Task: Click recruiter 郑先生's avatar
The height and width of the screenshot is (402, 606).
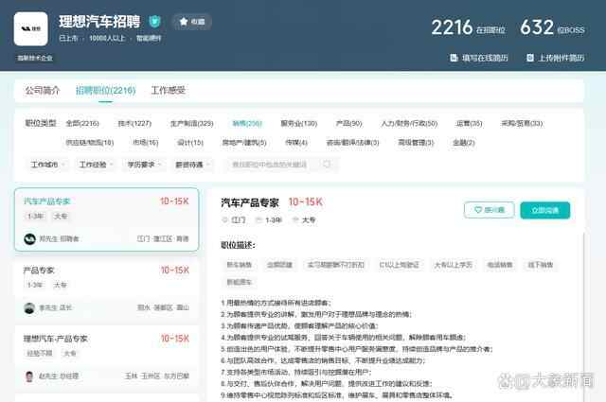Action: (x=30, y=238)
